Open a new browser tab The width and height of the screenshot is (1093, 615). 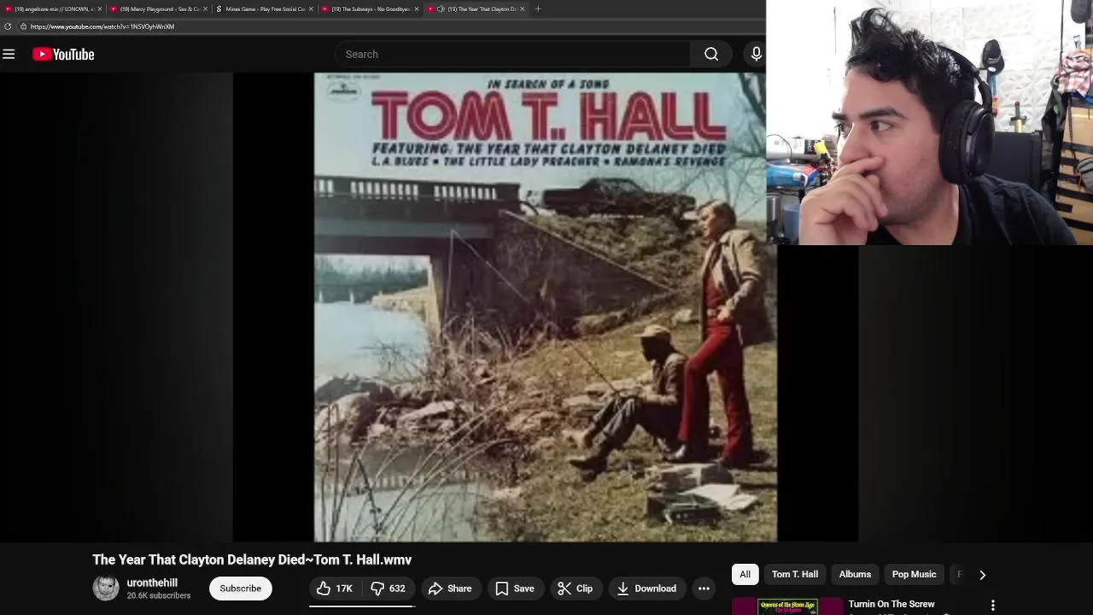pos(538,9)
